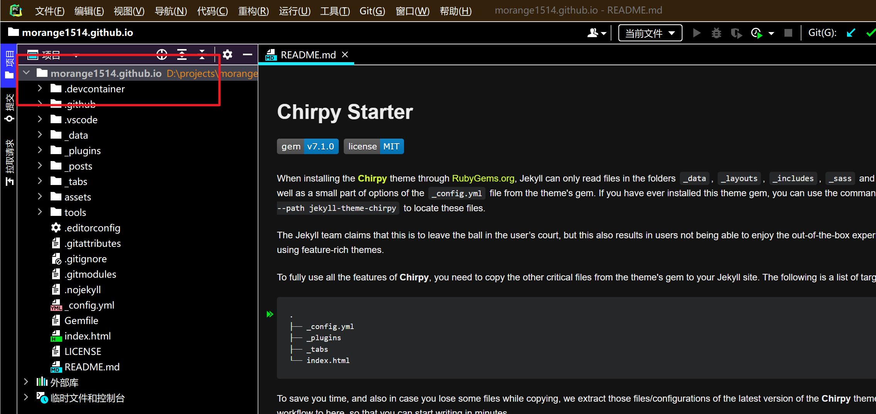
Task: Open the 导航(N) menu
Action: [x=171, y=11]
